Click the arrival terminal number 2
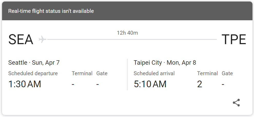Viewport: 254px width, 117px height. click(200, 84)
